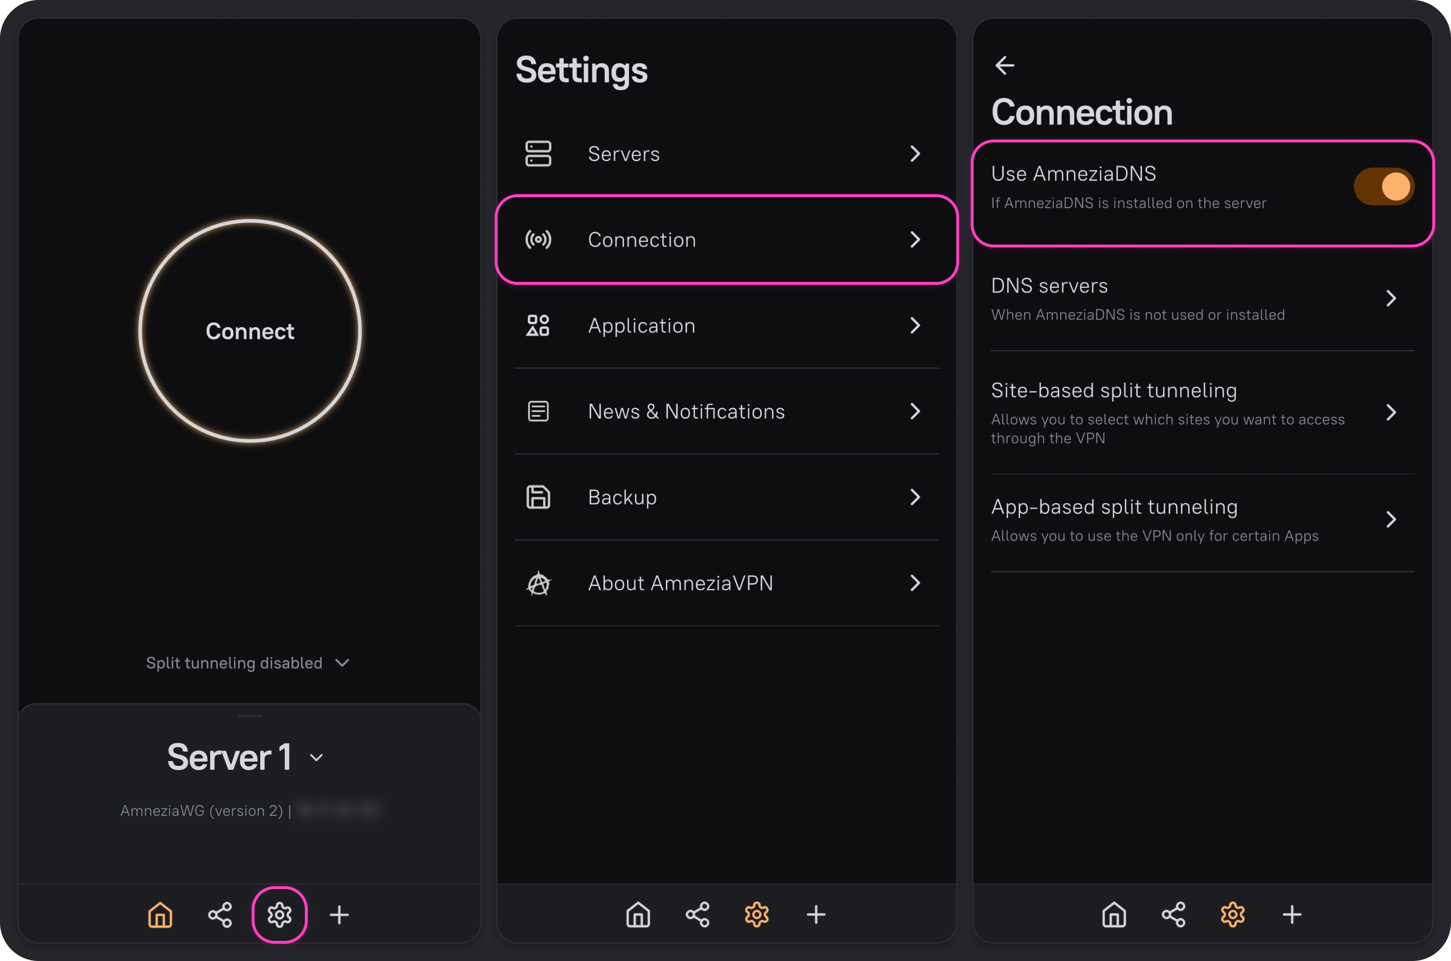Click the Application grid icon in Settings

(x=538, y=326)
